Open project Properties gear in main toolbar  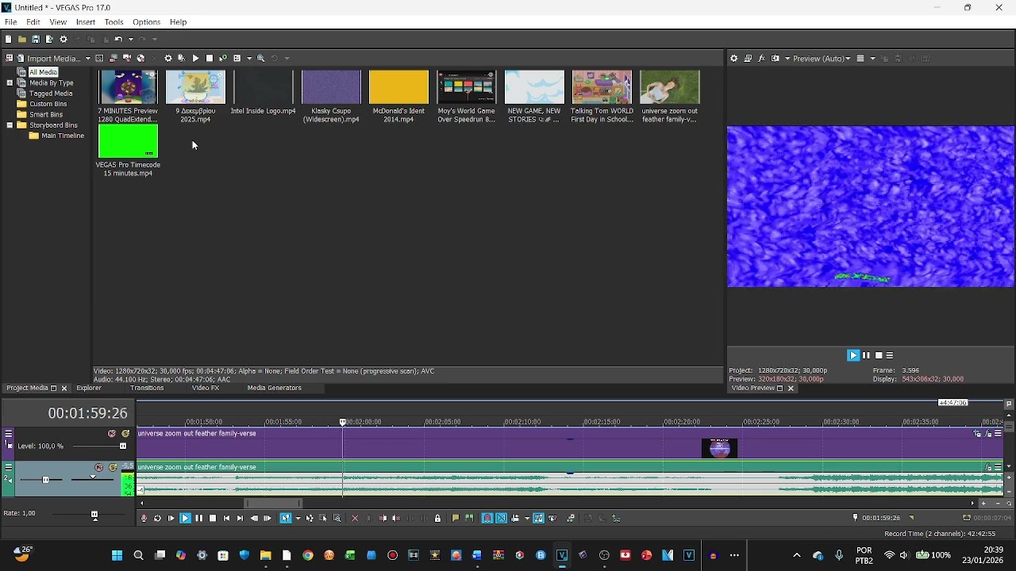63,39
